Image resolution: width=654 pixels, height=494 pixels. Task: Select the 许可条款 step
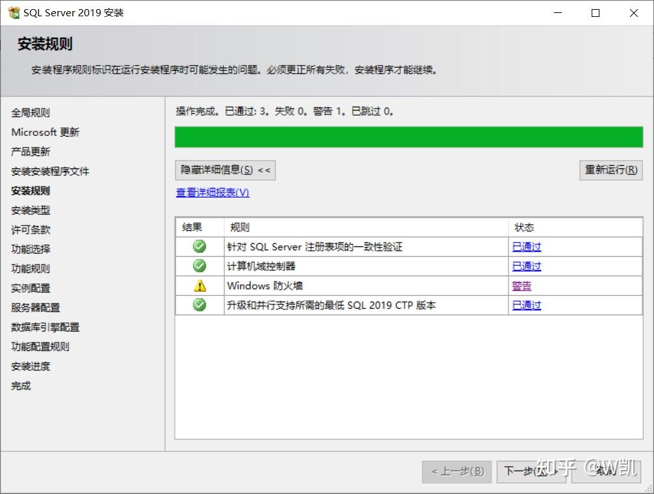31,229
